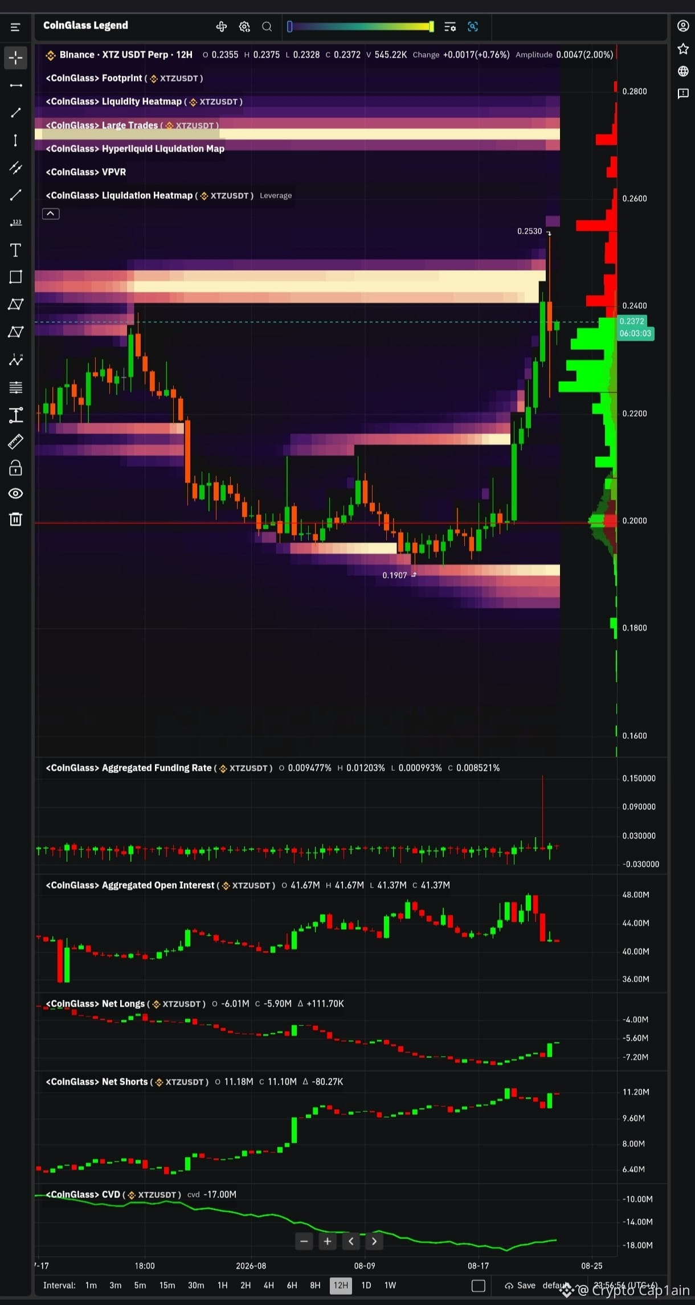Screen dimensions: 695x1305
Task: Switch interval to 2H
Action: pos(246,1285)
